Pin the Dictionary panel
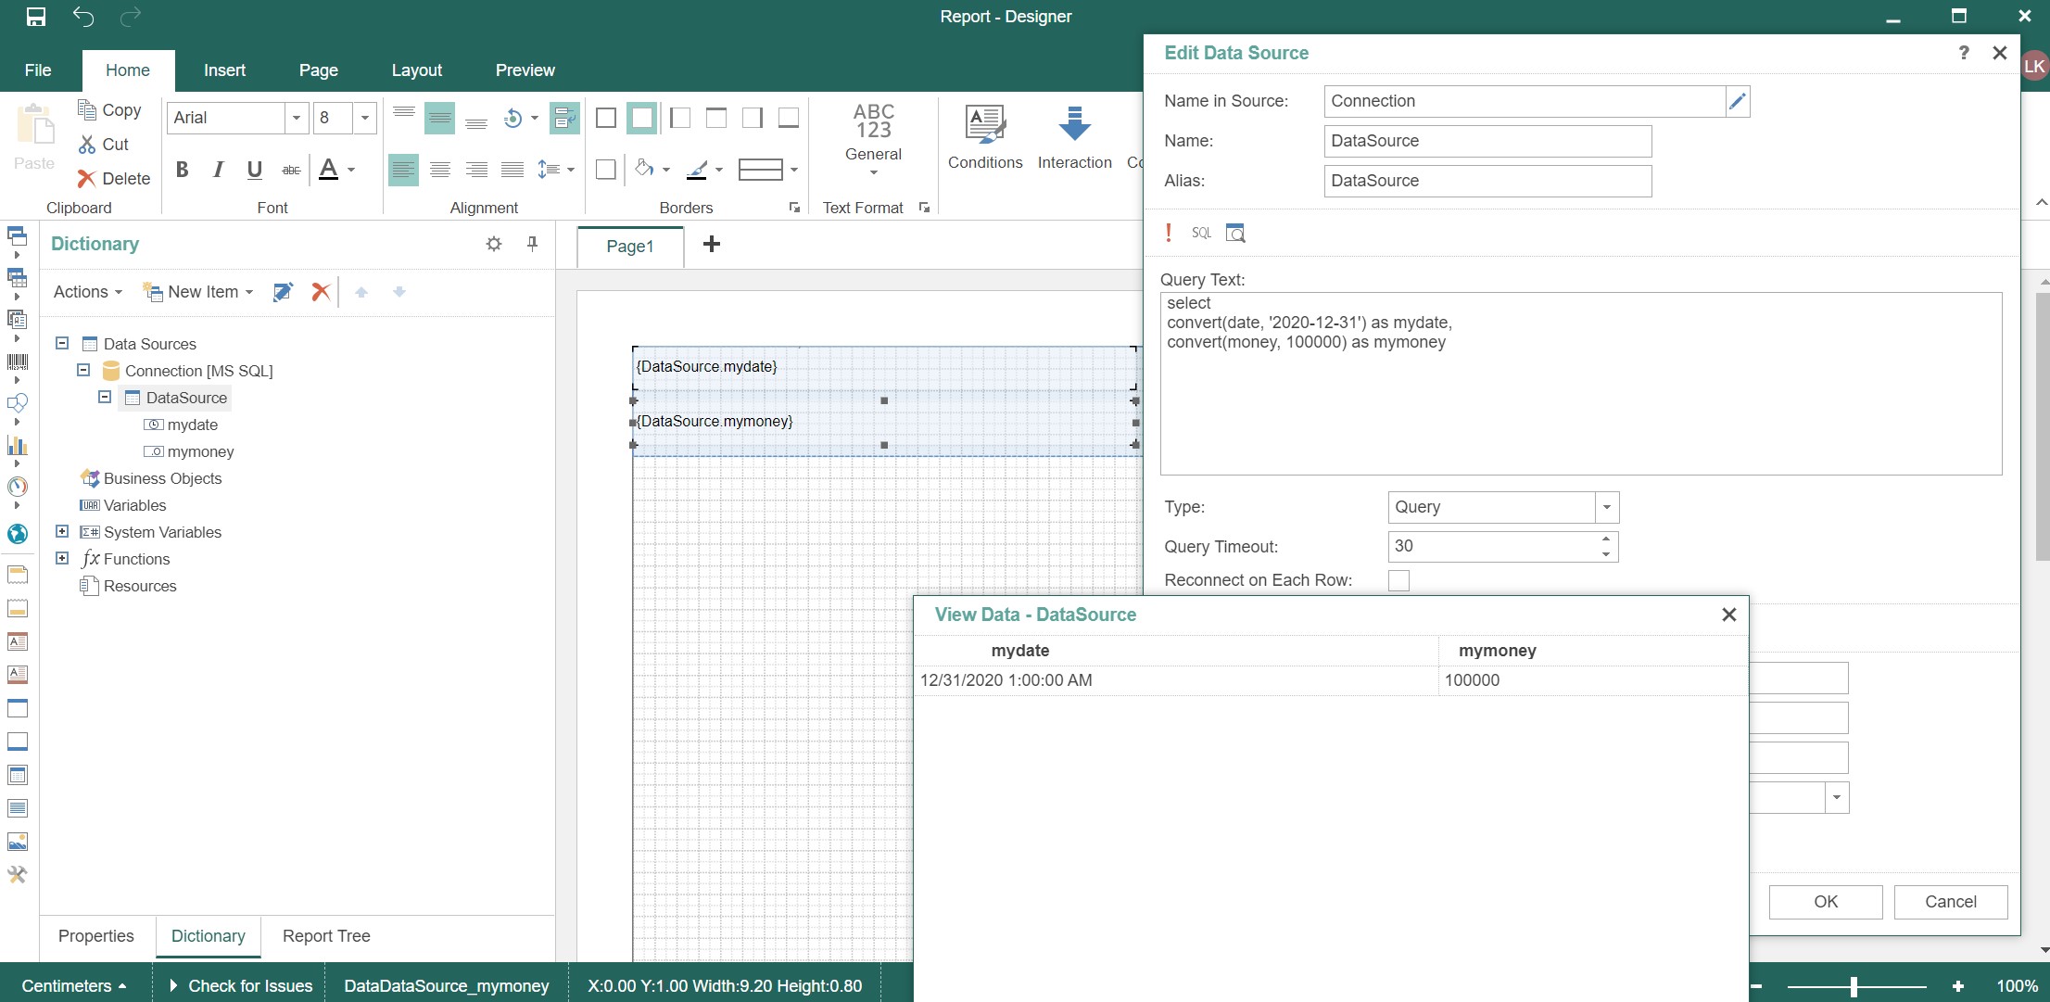 tap(532, 244)
